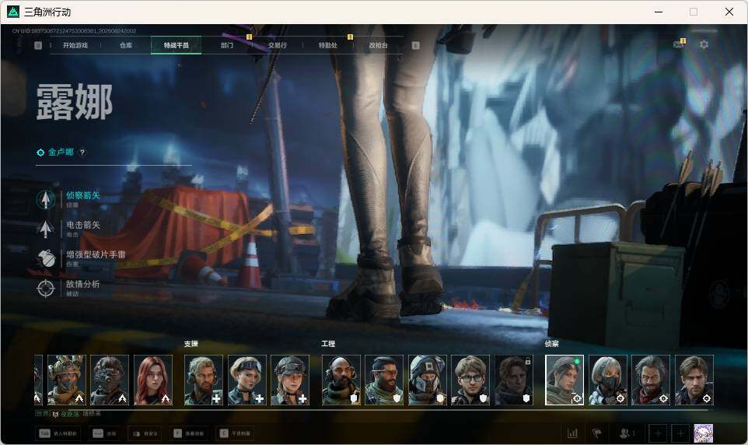The width and height of the screenshot is (748, 445).
Task: Open 干员档案 with the C key button
Action: (x=235, y=433)
